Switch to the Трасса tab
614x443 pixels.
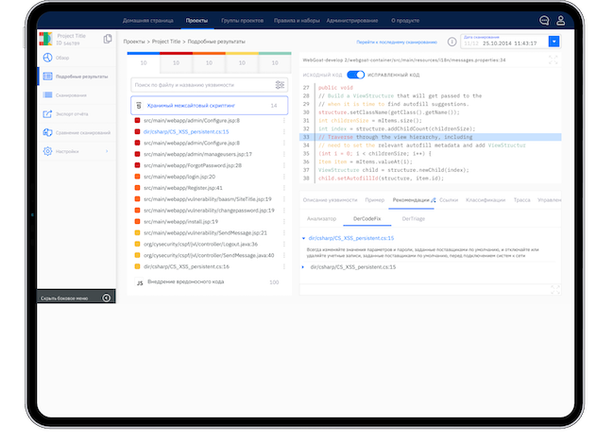click(x=522, y=199)
